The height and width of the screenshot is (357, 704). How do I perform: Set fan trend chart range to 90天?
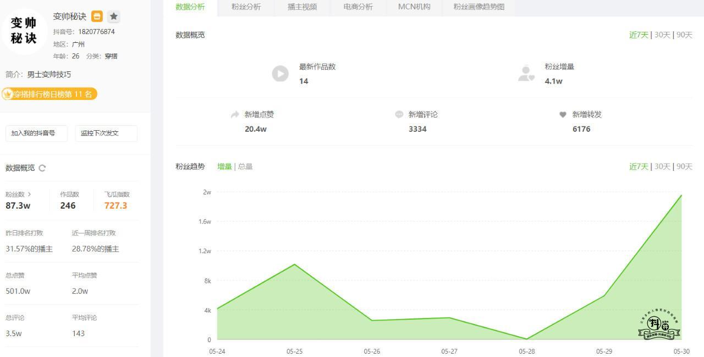(x=684, y=166)
